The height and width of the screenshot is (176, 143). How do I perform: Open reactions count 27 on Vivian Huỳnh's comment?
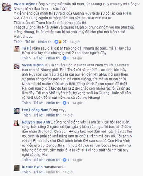tap(60, 42)
